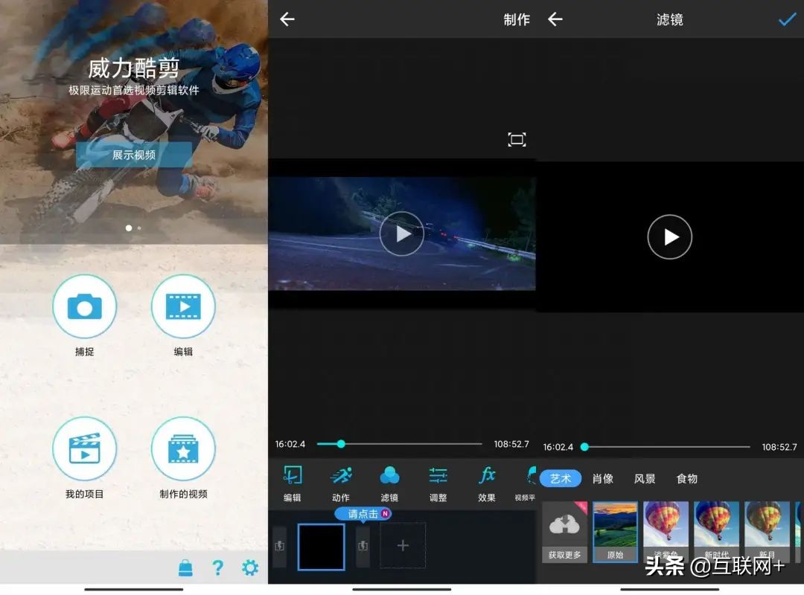The width and height of the screenshot is (804, 595).
Task: Toggle fullscreen preview of the video
Action: (517, 139)
